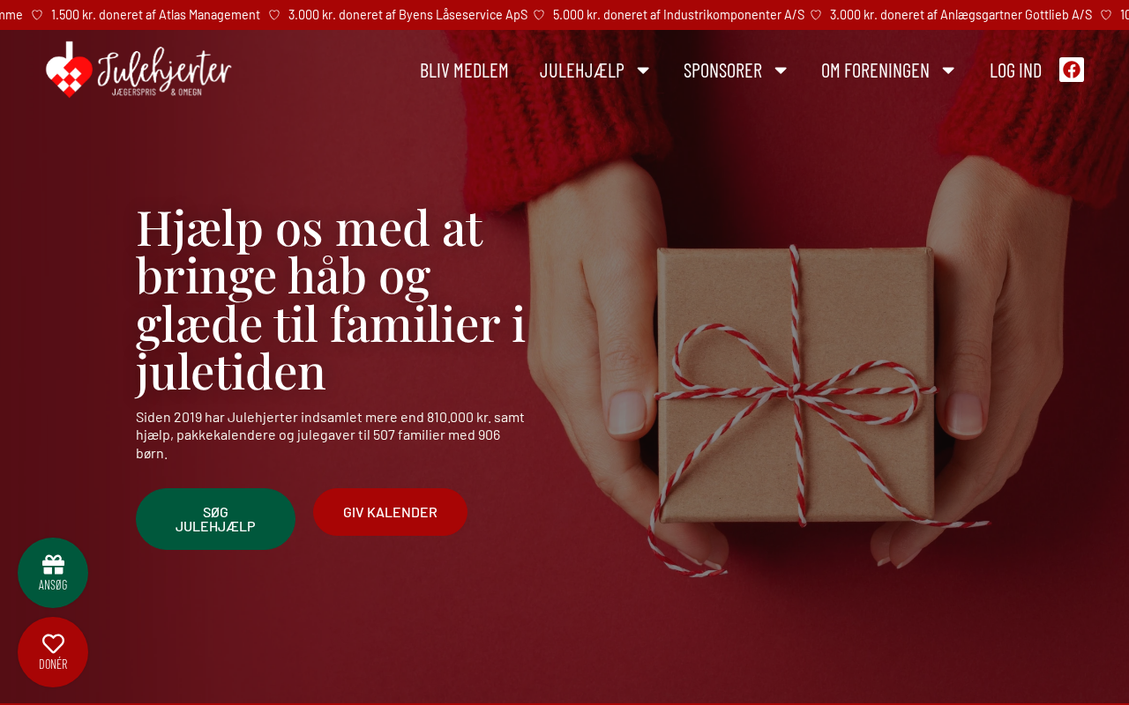Viewport: 1129px width, 705px height.
Task: Click the heart icon Donér floating button
Action: tap(53, 652)
